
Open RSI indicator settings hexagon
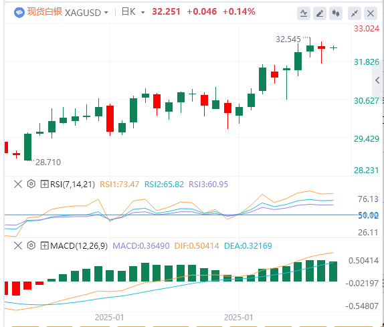point(31,184)
